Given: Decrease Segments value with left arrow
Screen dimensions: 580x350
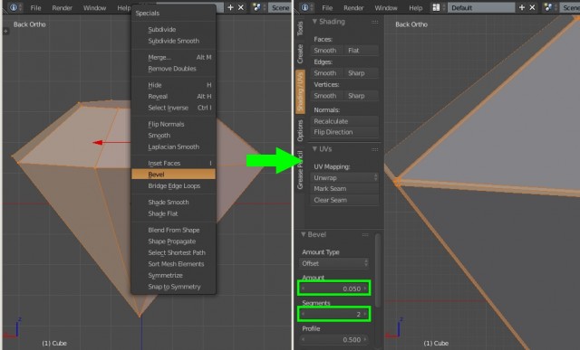Looking at the screenshot, I should 304,314.
